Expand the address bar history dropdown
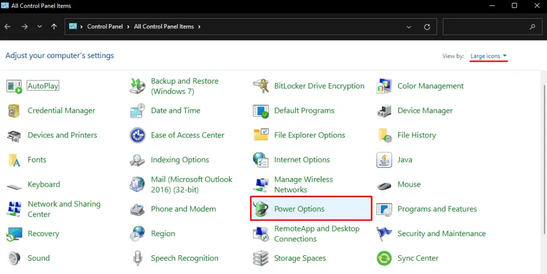547x274 pixels. click(409, 27)
